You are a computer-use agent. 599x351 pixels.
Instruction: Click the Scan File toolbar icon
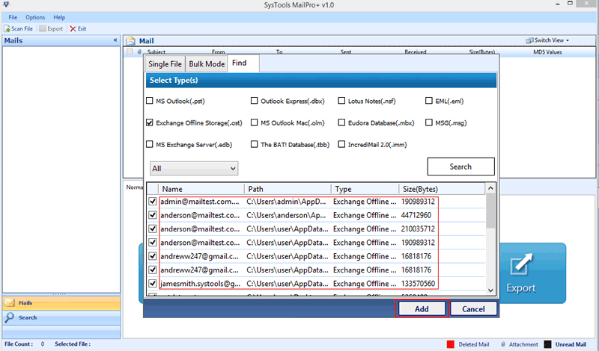(x=7, y=28)
